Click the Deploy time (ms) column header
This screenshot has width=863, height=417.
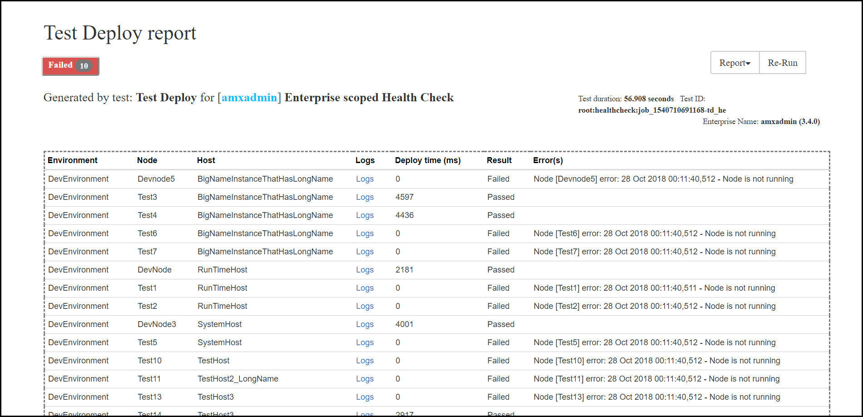[x=428, y=160]
